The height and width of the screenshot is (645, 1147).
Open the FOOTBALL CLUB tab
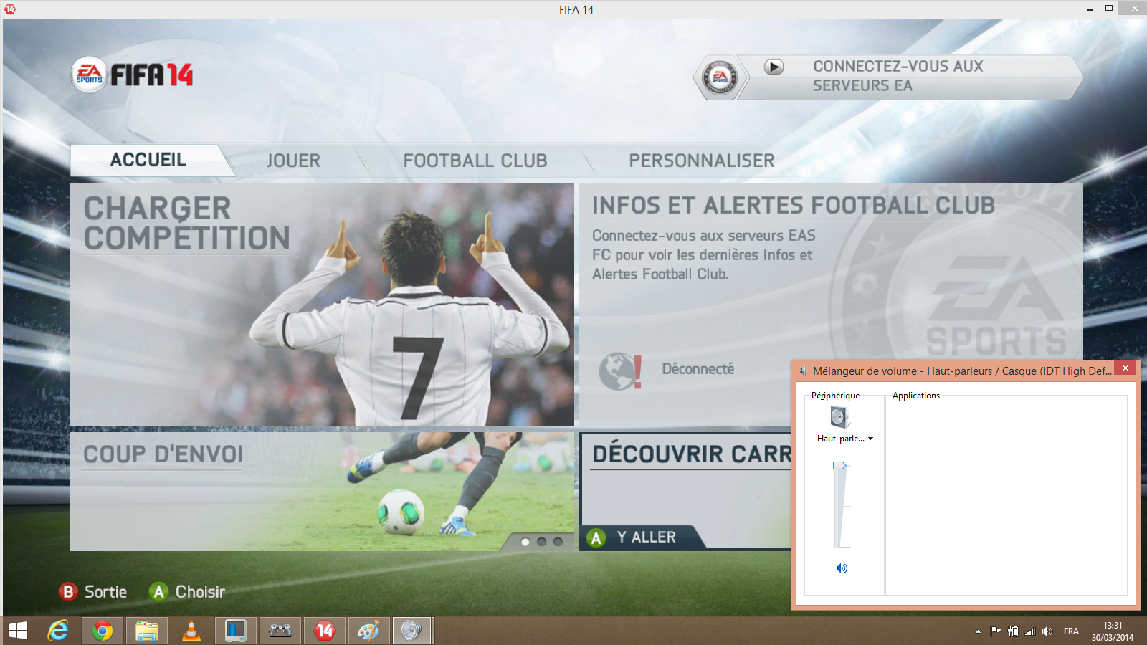475,161
